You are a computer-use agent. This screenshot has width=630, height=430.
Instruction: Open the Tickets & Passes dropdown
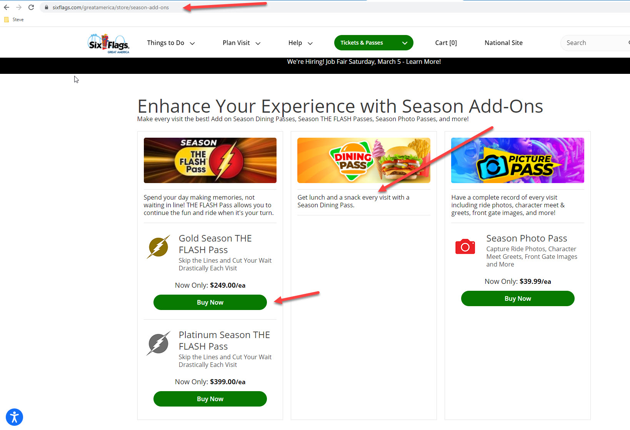(x=373, y=43)
